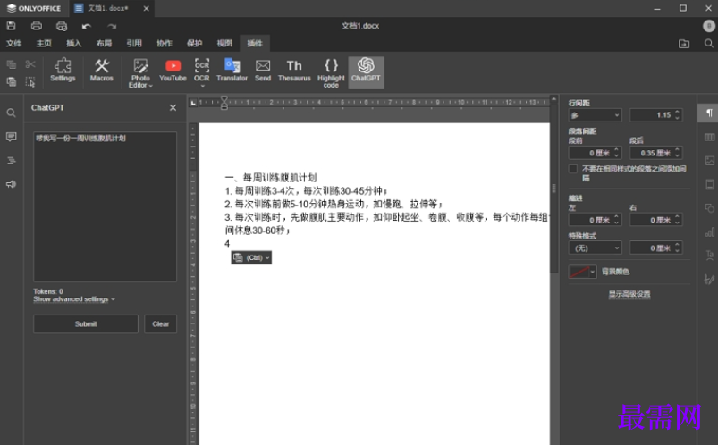Click the search magnifier at top right
This screenshot has height=445, width=718.
point(708,44)
